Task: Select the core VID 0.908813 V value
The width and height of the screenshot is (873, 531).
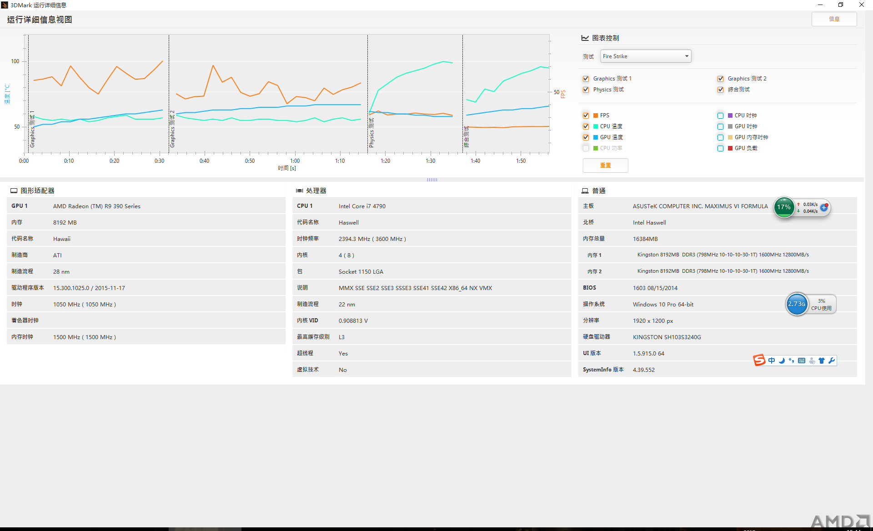Action: (x=353, y=321)
